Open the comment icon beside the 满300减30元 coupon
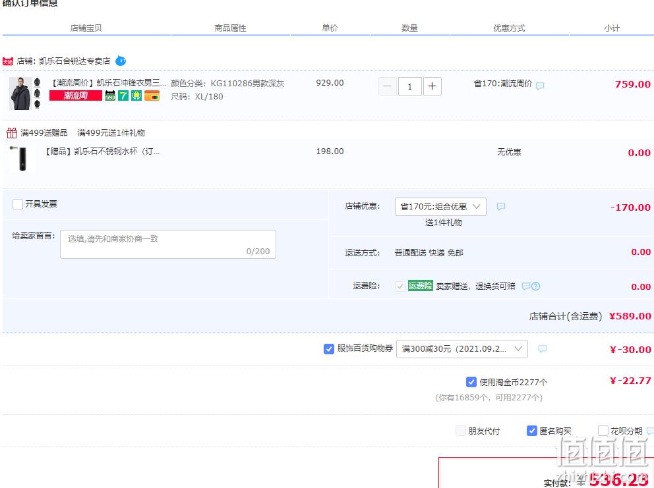This screenshot has width=654, height=488. point(542,349)
